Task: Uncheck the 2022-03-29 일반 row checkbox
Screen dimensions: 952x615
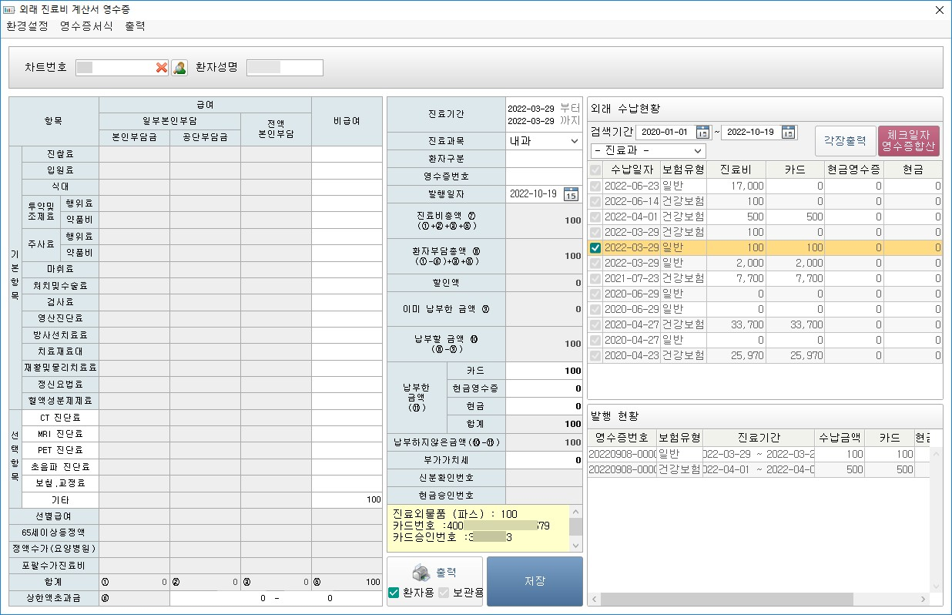Action: (x=595, y=248)
